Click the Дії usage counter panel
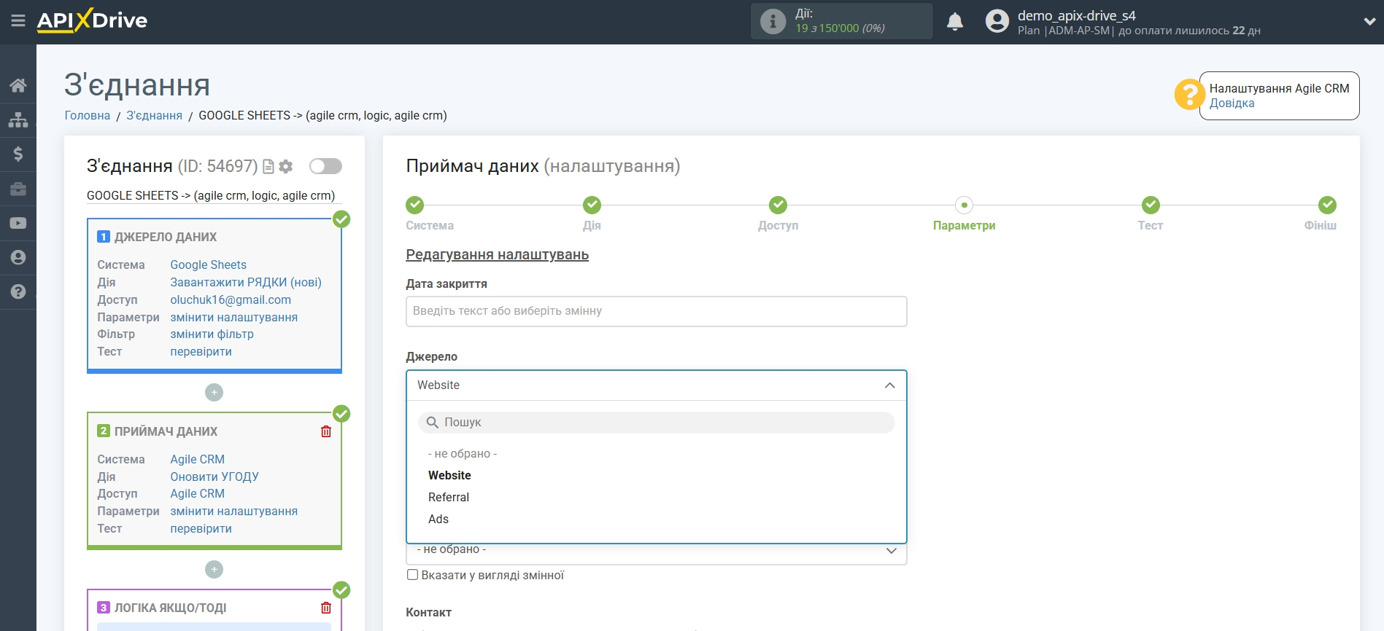The image size is (1384, 631). pos(841,21)
